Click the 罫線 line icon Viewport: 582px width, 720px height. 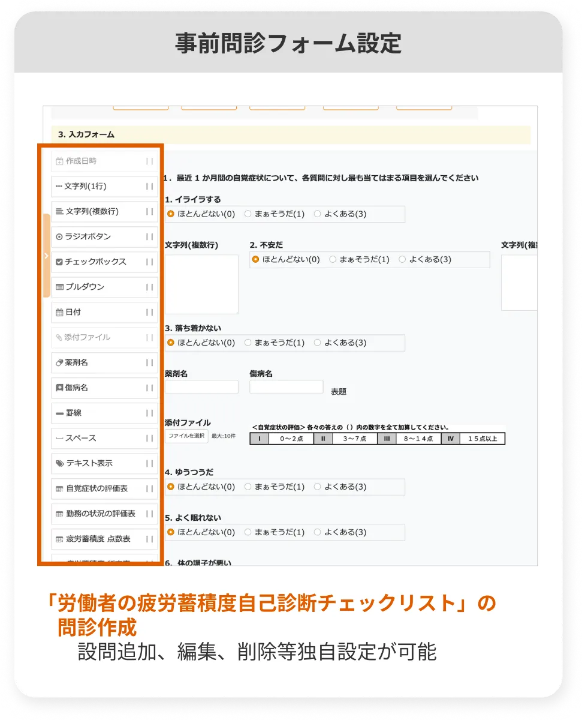(x=59, y=413)
